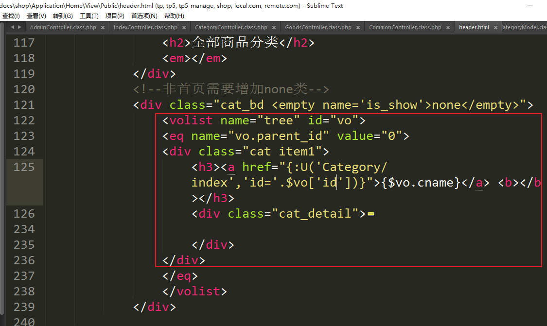Minimize the Sublime Text window
Viewport: 547px width, 326px height.
tap(529, 5)
